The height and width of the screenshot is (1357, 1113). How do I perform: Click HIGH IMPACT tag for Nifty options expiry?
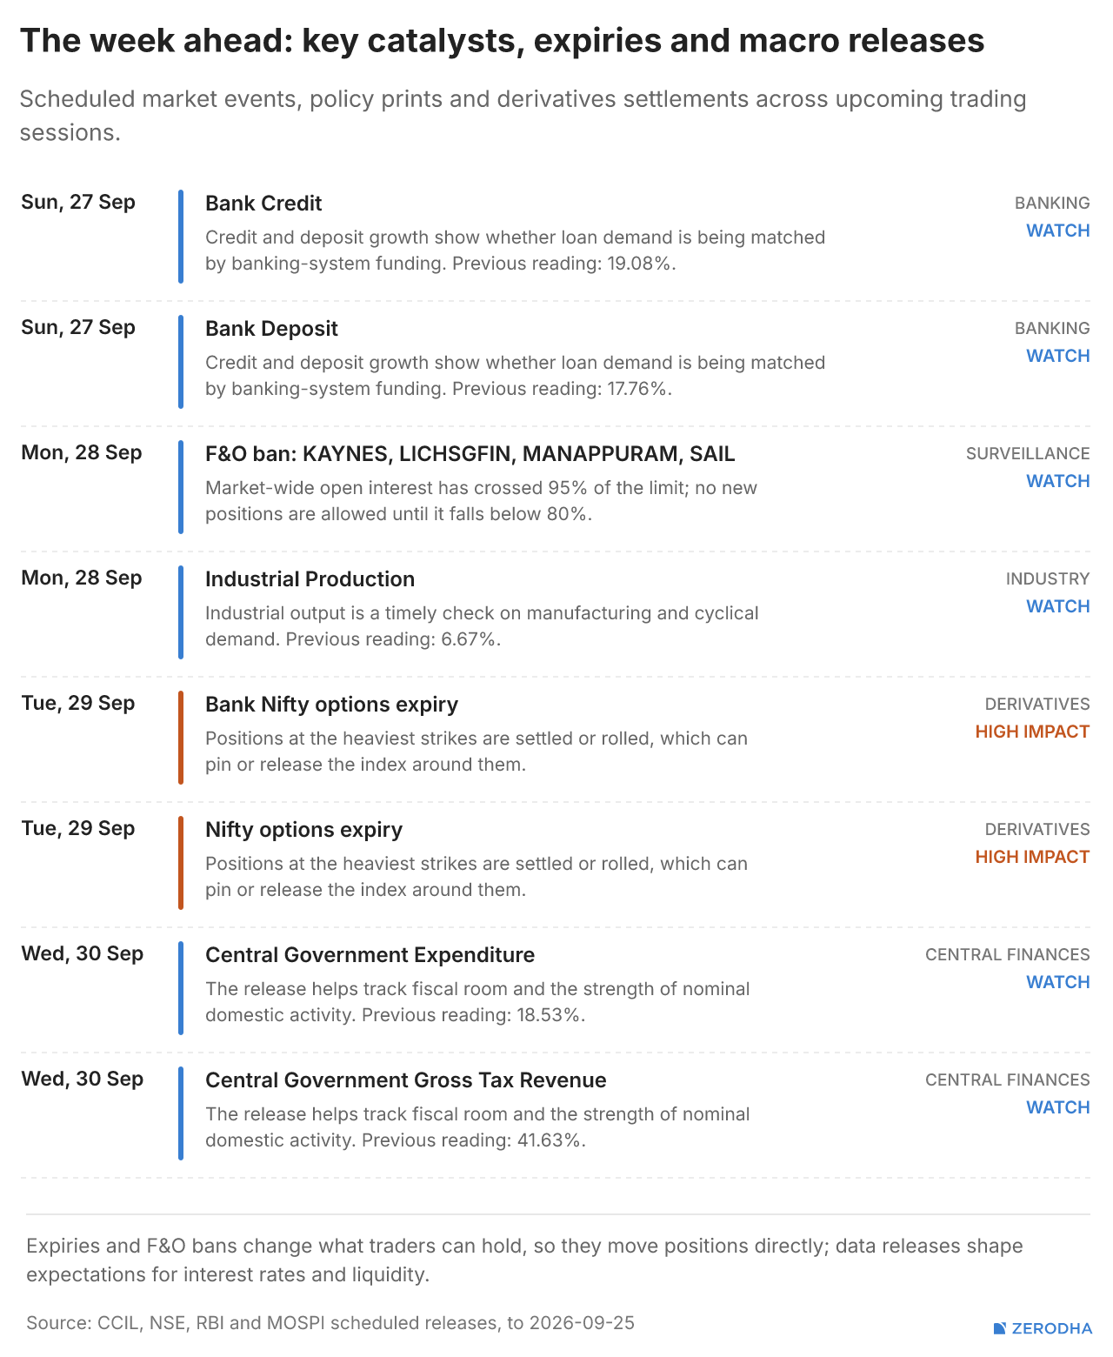click(x=1032, y=857)
